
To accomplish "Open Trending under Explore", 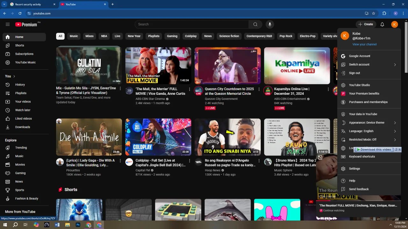I will tap(24, 148).
